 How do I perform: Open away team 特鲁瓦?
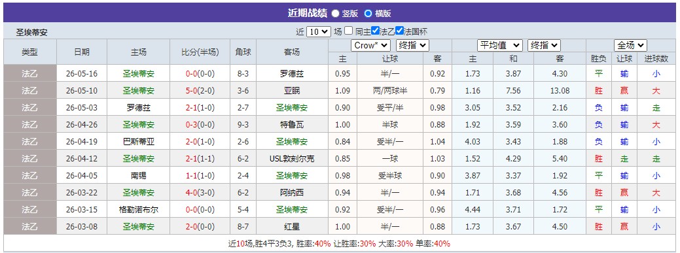click(x=292, y=125)
